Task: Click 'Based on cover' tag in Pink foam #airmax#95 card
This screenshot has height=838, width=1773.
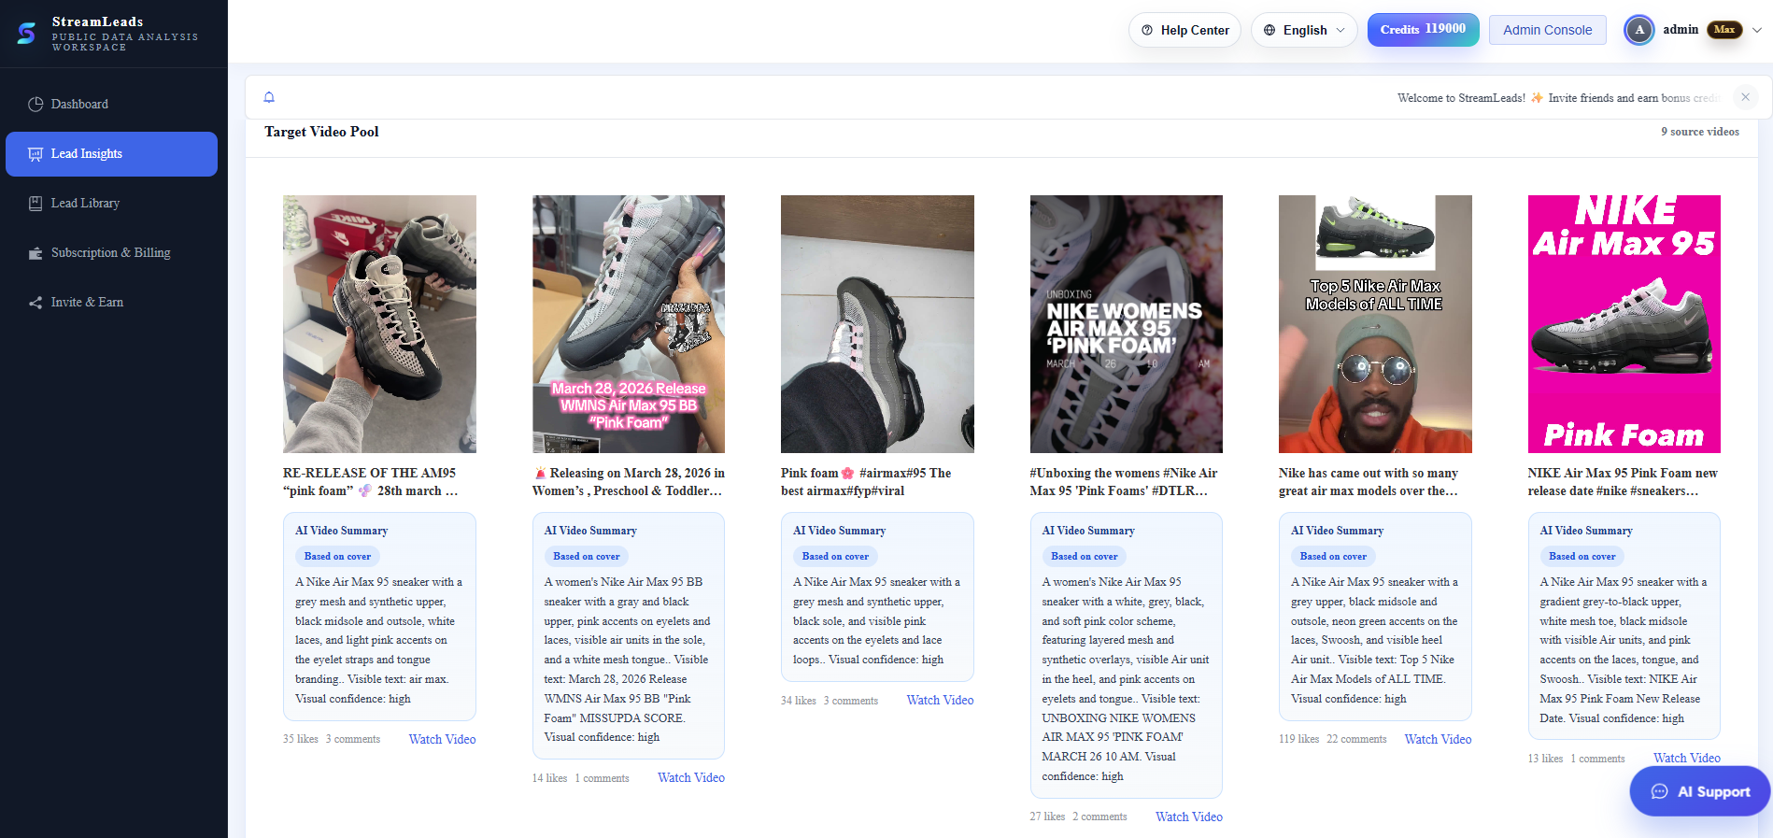Action: point(835,556)
